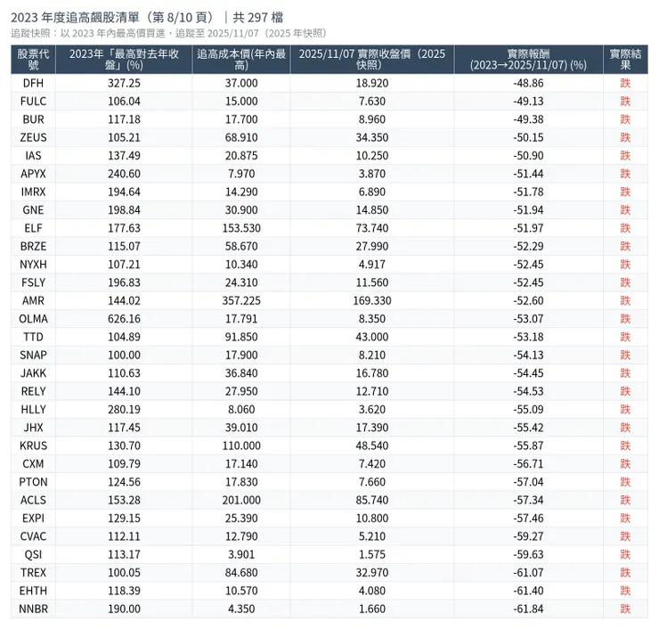Click return value -57.04 in PTON row
Screen dimensions: 659x629
tap(528, 482)
